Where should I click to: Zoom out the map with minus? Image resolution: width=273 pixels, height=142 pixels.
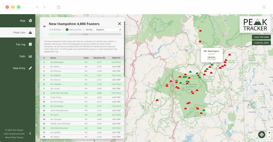pos(269,137)
